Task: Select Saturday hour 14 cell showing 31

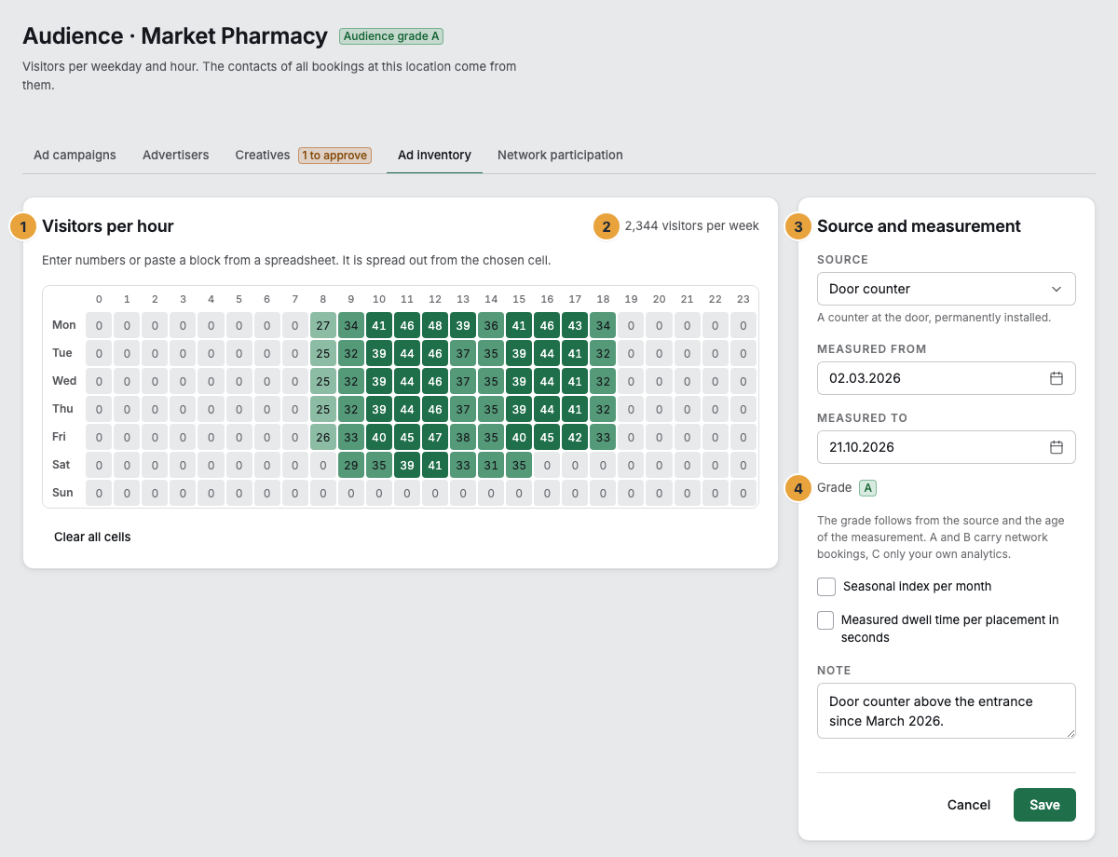Action: point(491,466)
